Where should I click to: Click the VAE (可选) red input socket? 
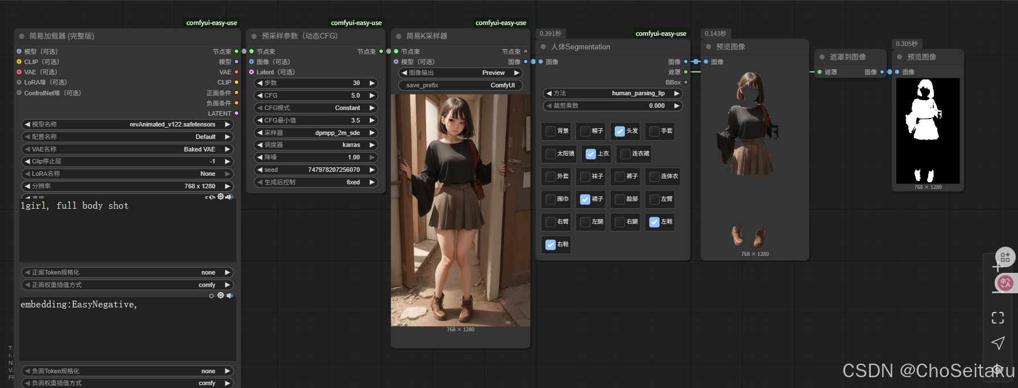(x=19, y=72)
